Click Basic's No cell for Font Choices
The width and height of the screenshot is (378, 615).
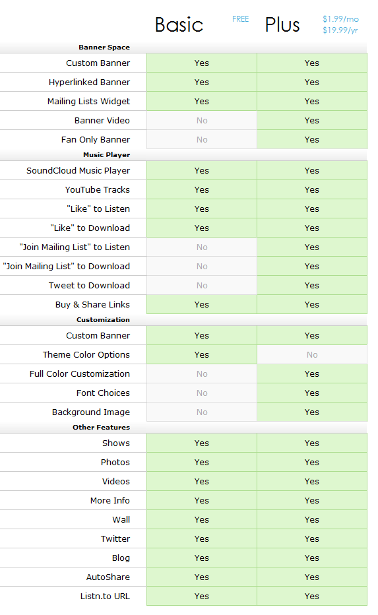pos(202,393)
